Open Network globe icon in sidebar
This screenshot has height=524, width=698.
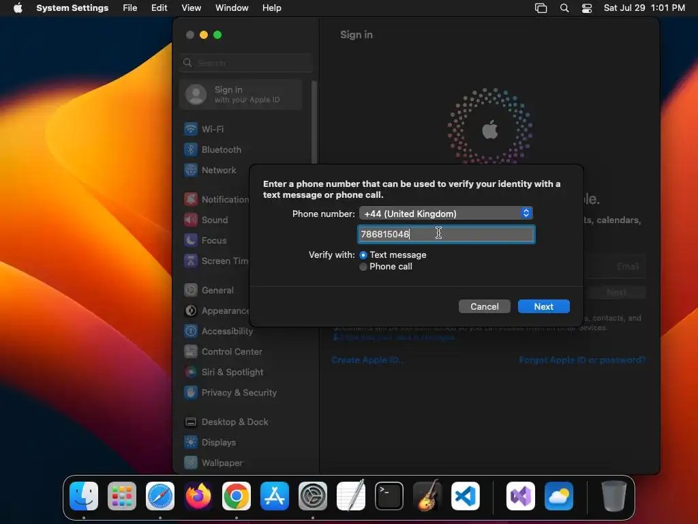[x=191, y=170]
